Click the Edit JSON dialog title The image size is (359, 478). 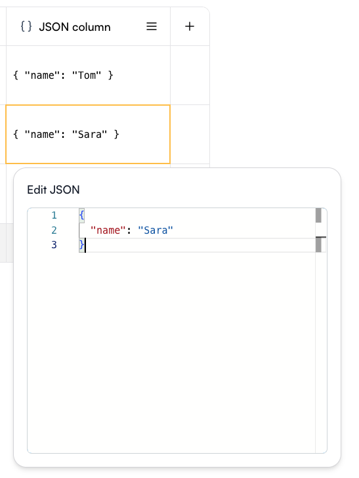pos(53,190)
